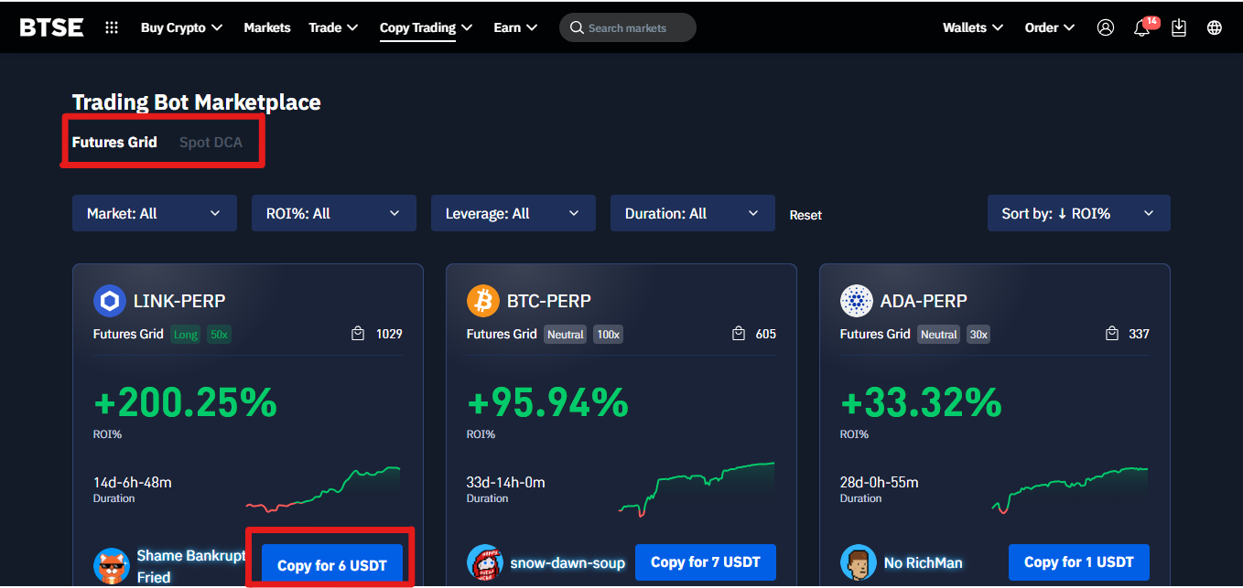The image size is (1243, 588).
Task: Click the LINK-PERP Chainlink coin icon
Action: tap(109, 300)
